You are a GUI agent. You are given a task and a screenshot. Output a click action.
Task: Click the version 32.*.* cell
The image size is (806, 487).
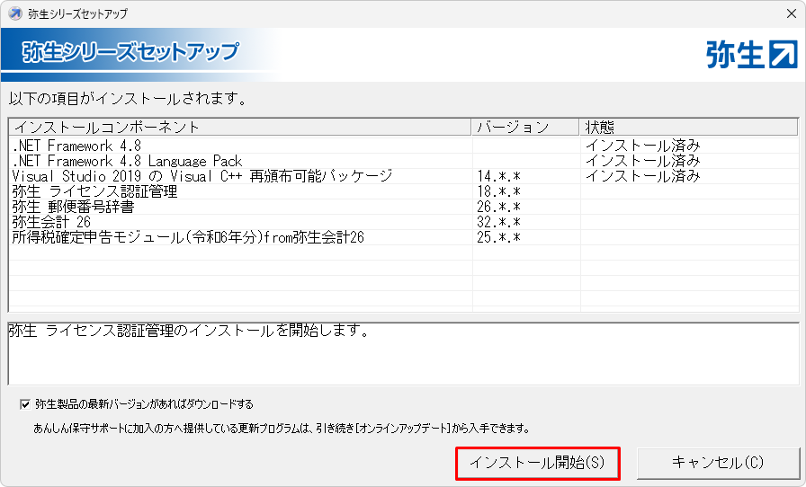pos(498,222)
